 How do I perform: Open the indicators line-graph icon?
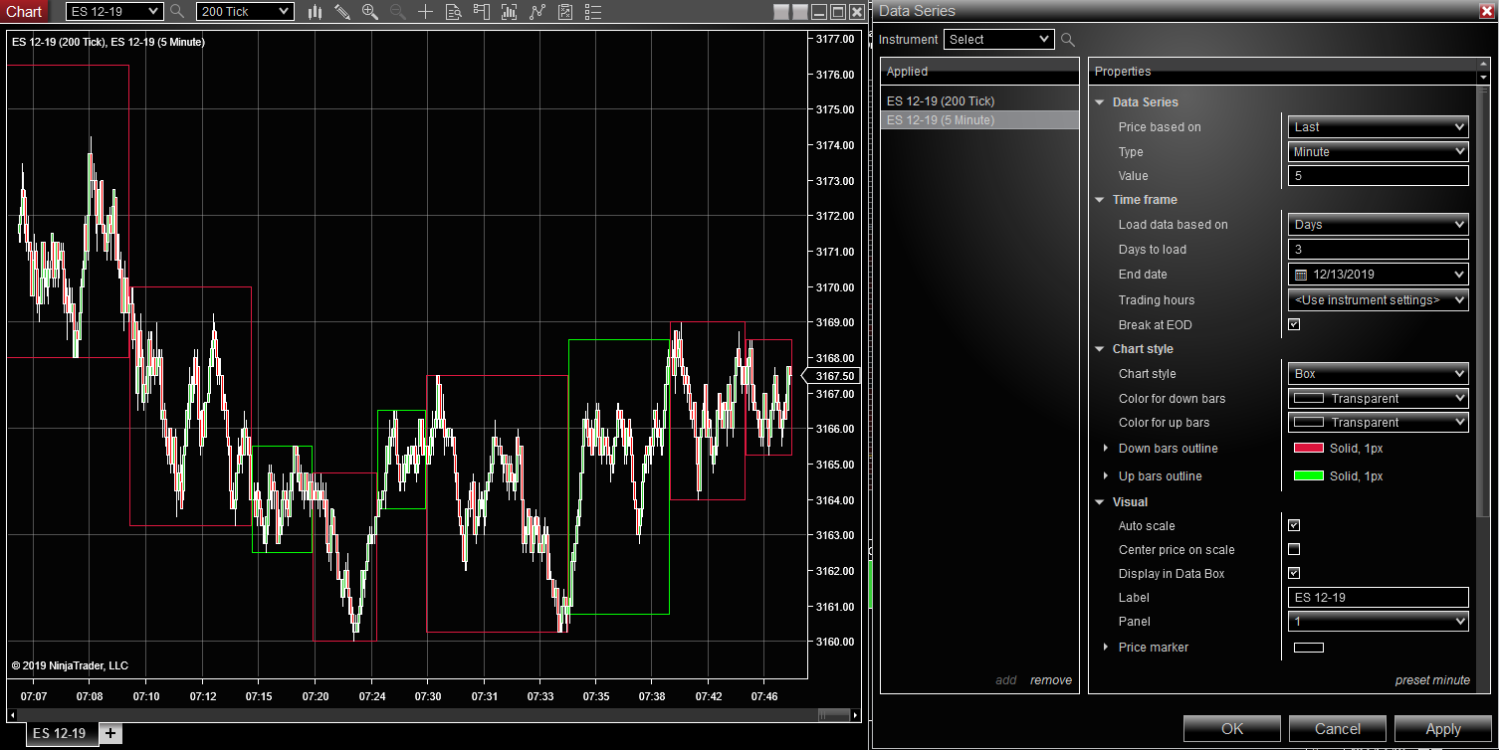(537, 12)
